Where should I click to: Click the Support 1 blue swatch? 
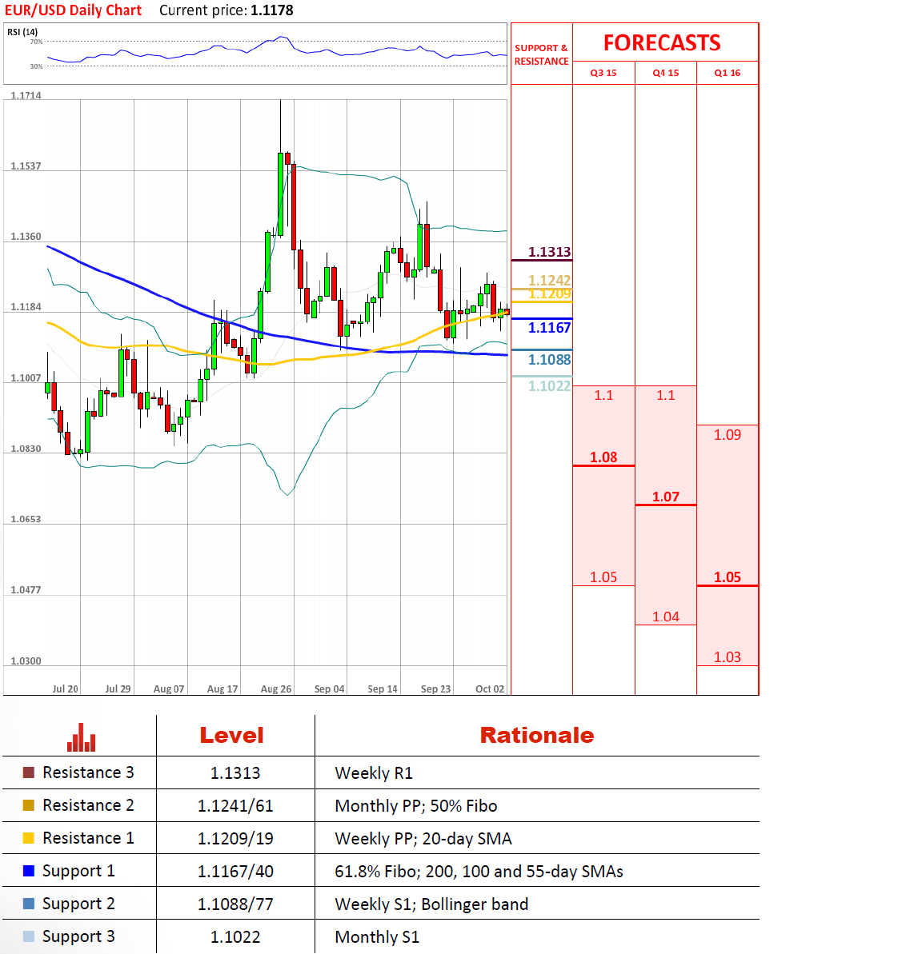coord(28,871)
